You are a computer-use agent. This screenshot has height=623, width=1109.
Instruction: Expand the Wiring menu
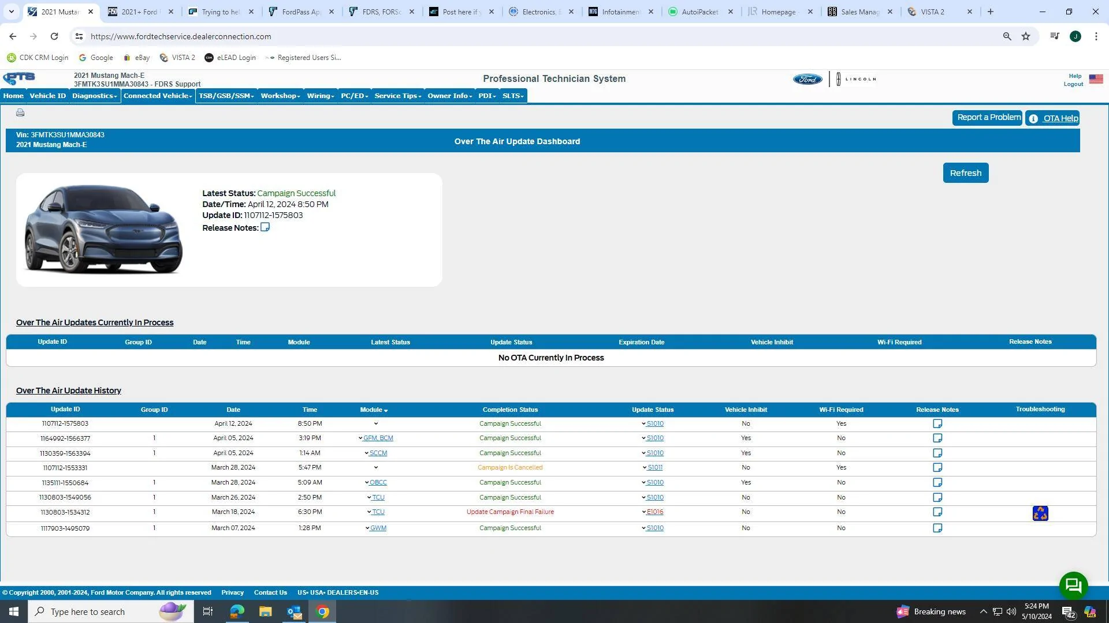[321, 96]
